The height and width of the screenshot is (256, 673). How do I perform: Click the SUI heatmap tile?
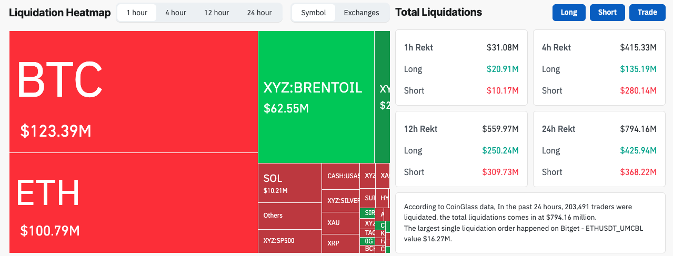[367, 198]
